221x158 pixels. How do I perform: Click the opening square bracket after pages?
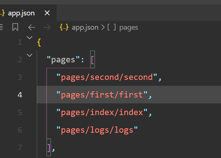tap(92, 60)
